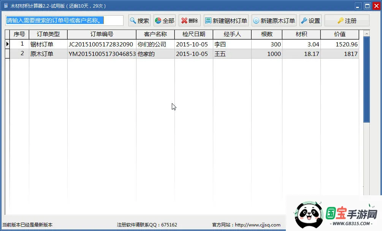Show all orders with the 全部 button
This screenshot has width=382, height=231.
164,20
